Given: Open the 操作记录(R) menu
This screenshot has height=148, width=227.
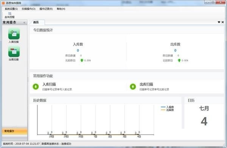Looking at the screenshot, I should 46,9.
